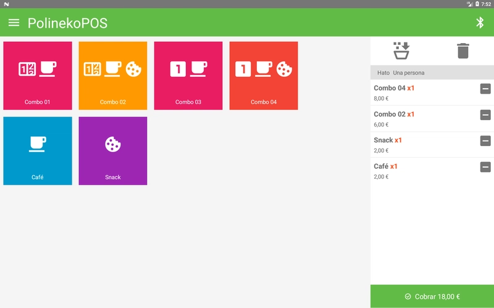Viewport: 494px width, 308px height.
Task: Remove one Snack using minus button
Action: [485, 141]
